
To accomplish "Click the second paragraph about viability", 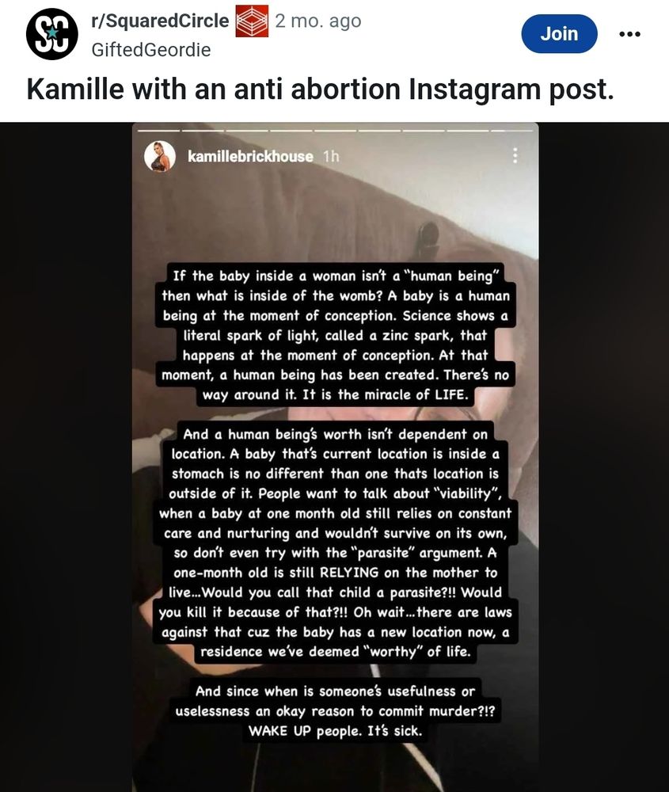I will click(335, 543).
